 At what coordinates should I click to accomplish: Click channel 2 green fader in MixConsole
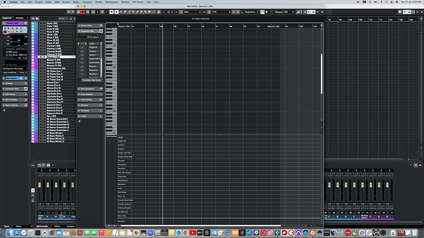(x=48, y=185)
